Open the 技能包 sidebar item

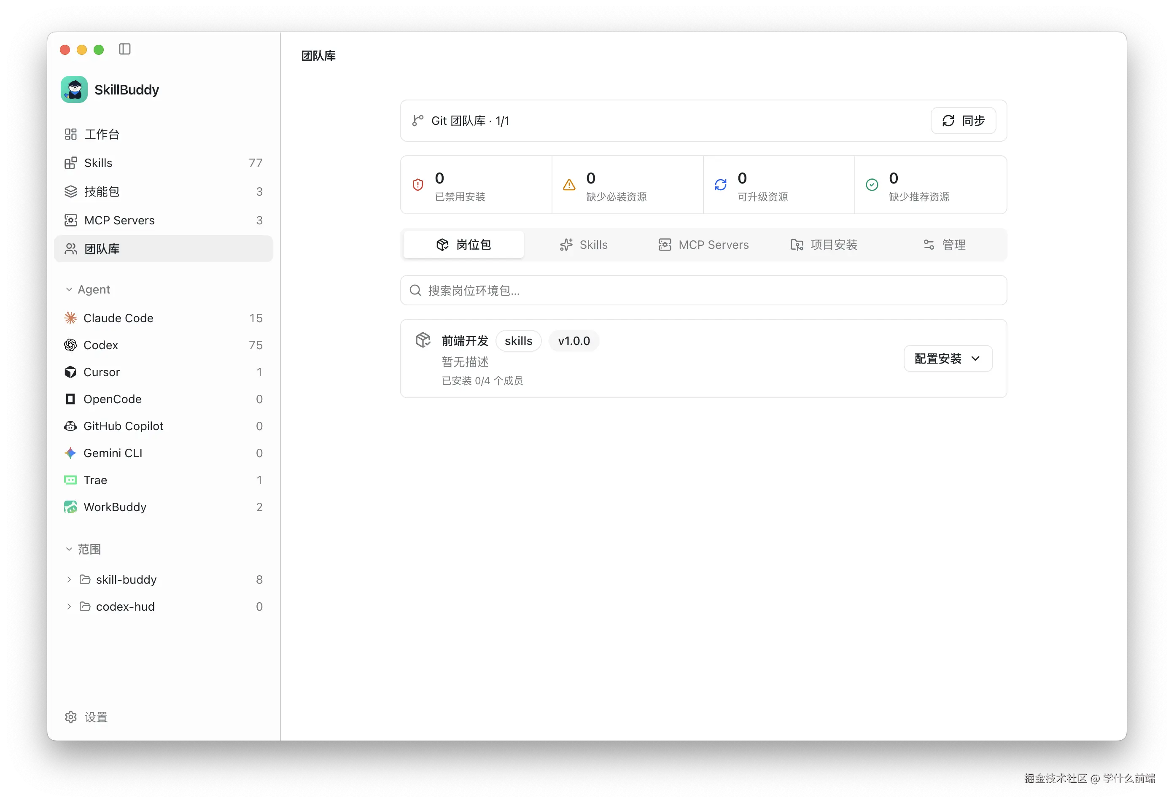pyautogui.click(x=163, y=191)
